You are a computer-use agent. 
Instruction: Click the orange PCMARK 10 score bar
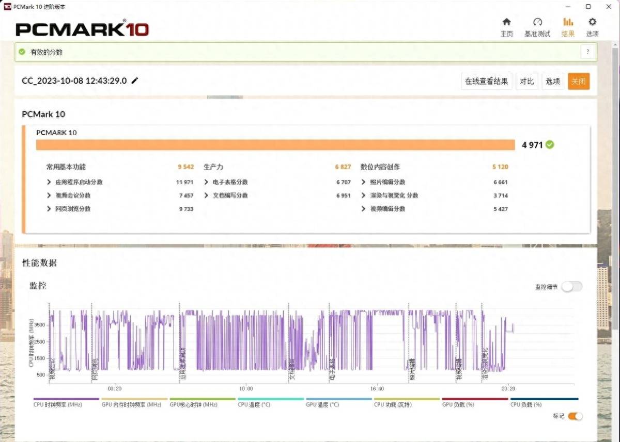(x=275, y=145)
